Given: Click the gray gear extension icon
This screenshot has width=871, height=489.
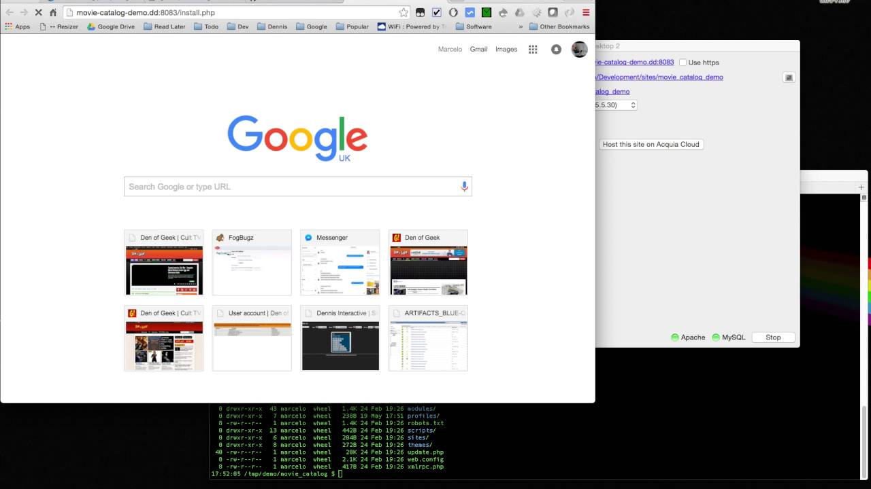Looking at the screenshot, I should [x=536, y=12].
